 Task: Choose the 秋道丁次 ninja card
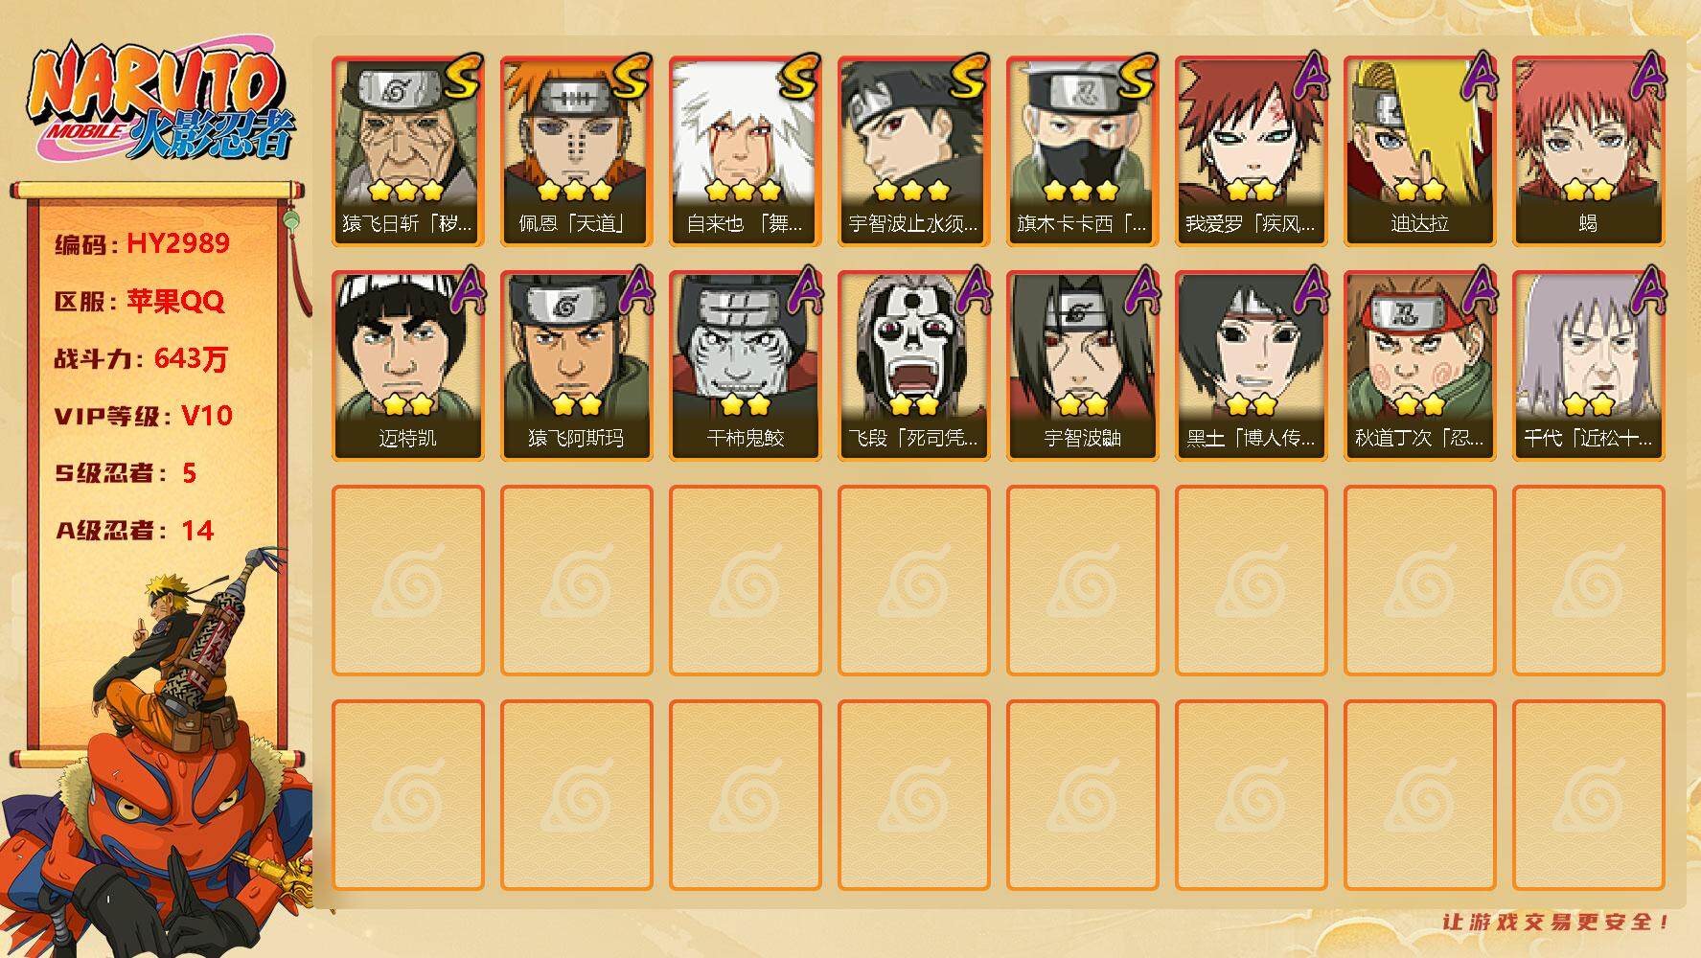1419,365
